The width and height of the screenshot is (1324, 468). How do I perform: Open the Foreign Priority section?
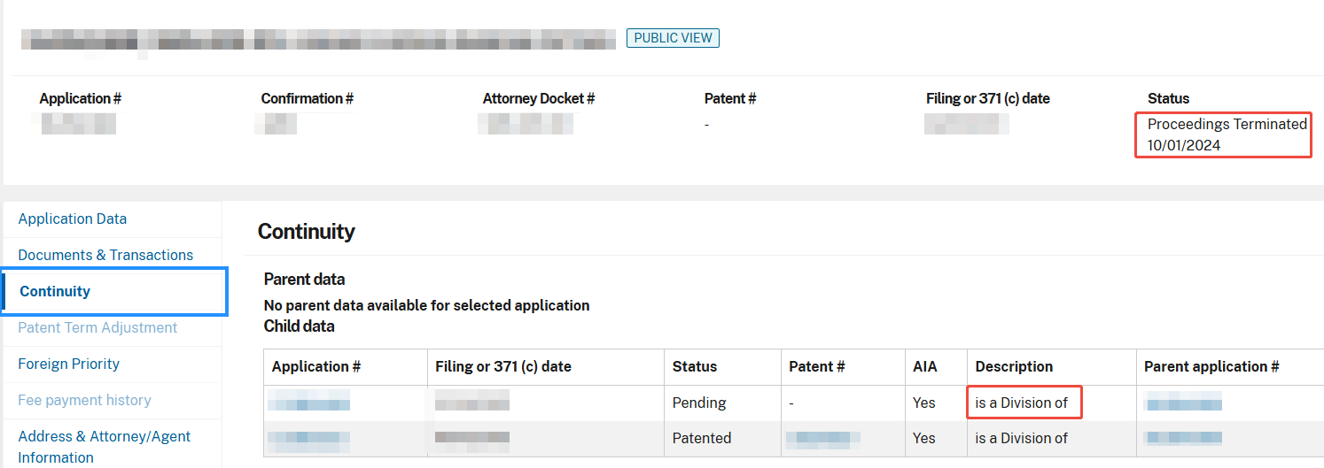68,364
